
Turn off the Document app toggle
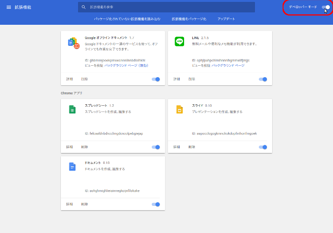coord(156,204)
